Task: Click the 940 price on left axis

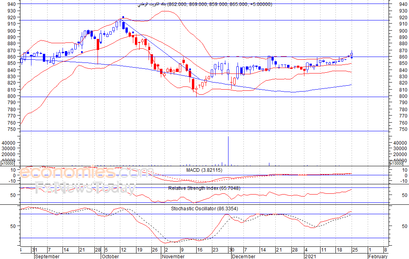Action: [x=11, y=4]
